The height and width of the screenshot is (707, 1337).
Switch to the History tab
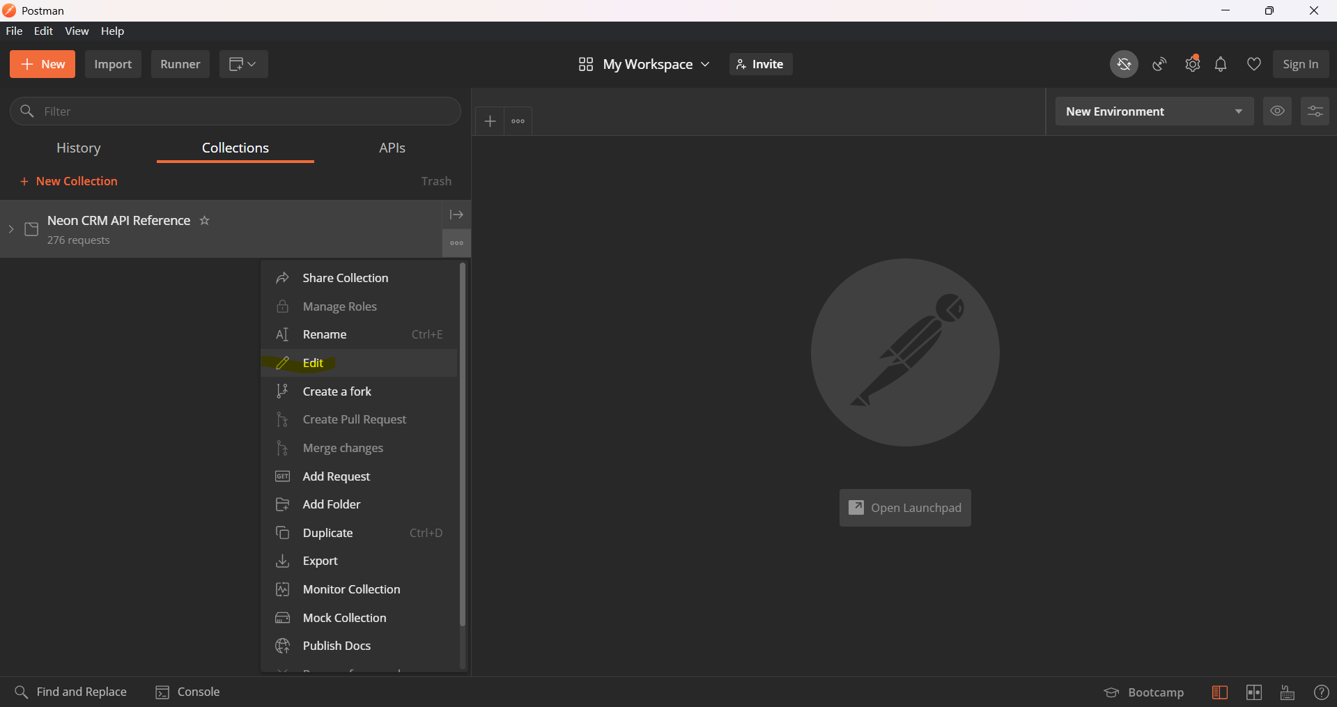[79, 148]
